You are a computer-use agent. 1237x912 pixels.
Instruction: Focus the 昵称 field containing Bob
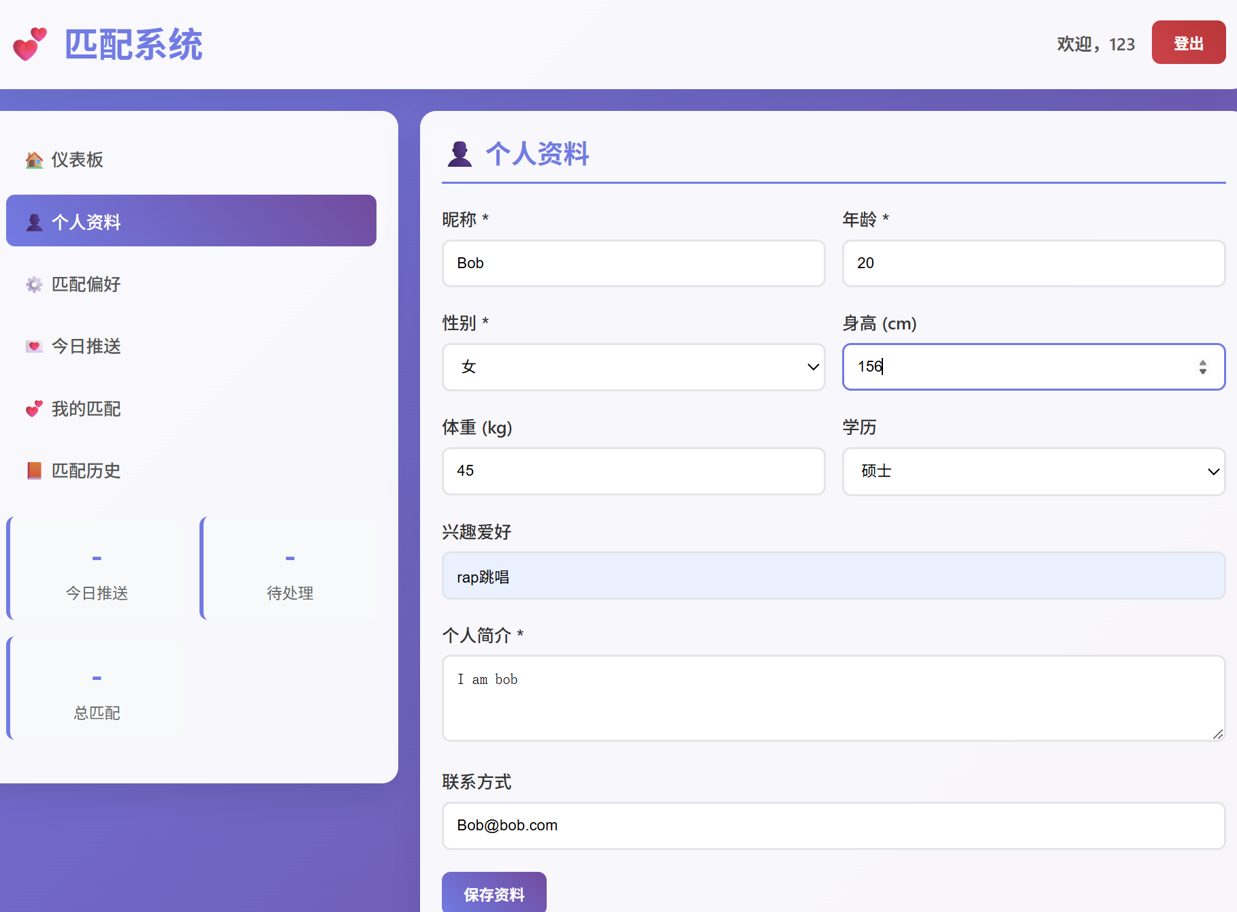[634, 263]
